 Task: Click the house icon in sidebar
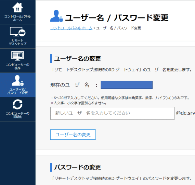coord(17,8)
